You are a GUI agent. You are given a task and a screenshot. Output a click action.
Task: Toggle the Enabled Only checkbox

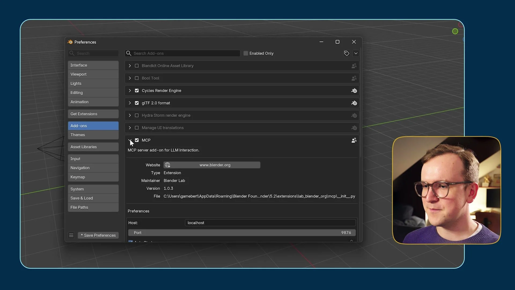tap(246, 53)
